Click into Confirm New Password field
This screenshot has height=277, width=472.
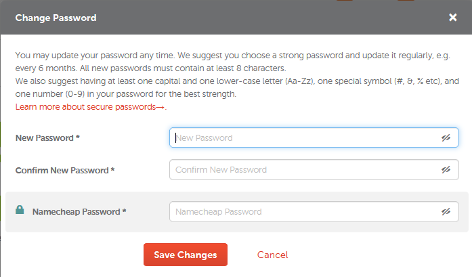[x=314, y=170]
